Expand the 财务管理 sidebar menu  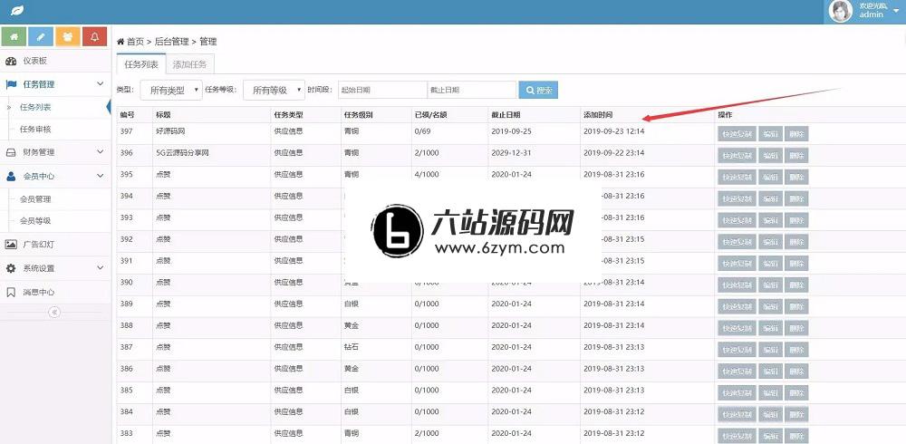pyautogui.click(x=54, y=152)
